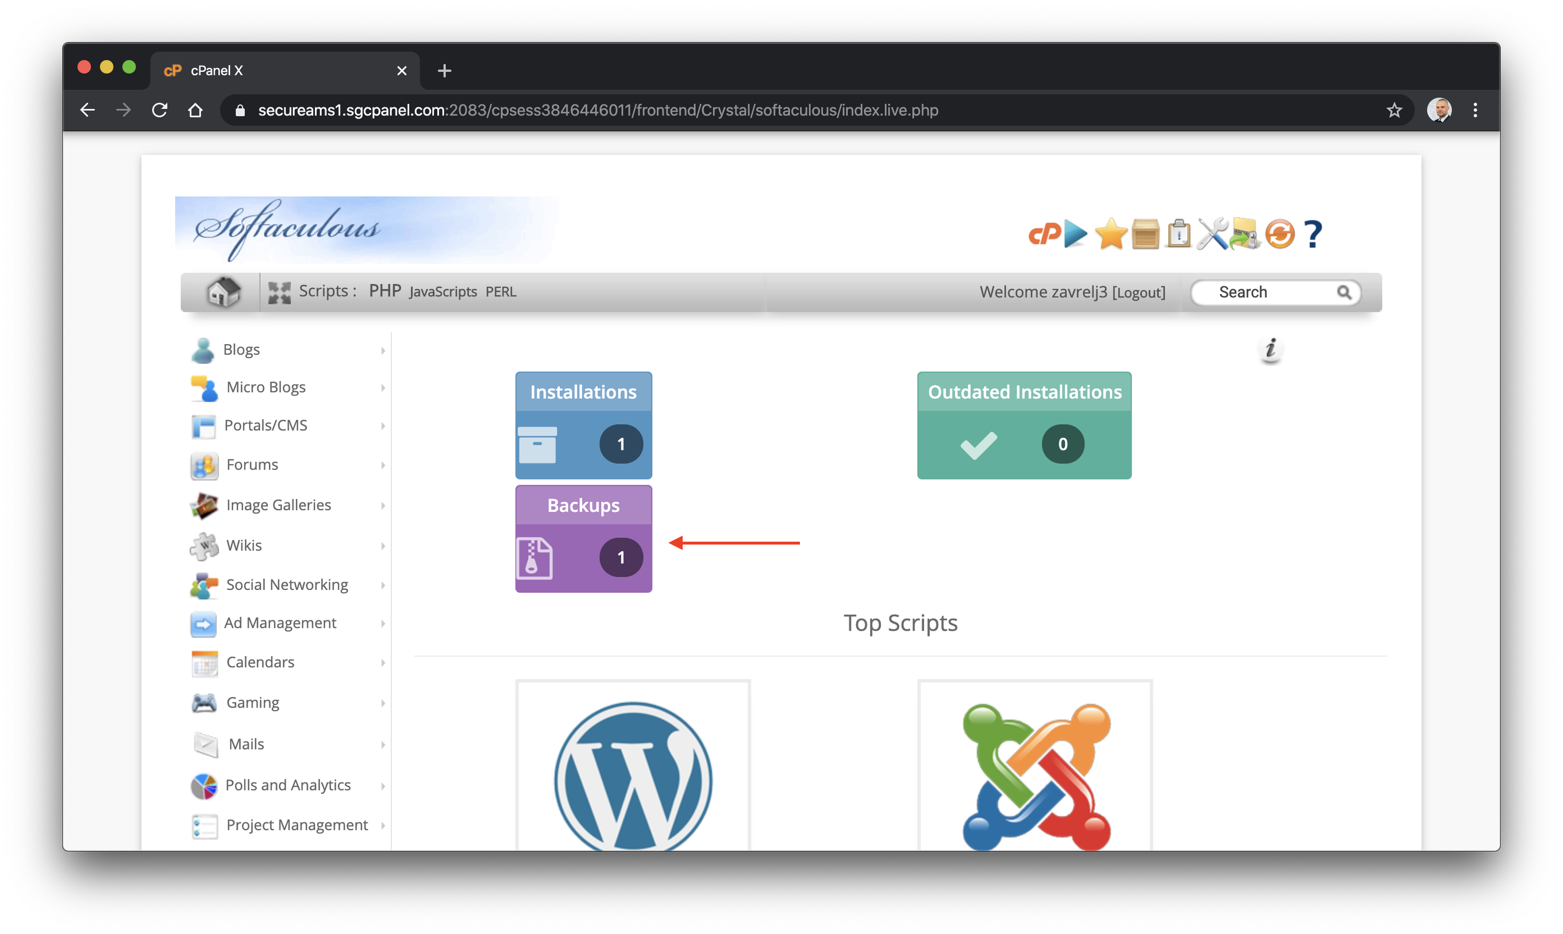Open the Backups tile
The height and width of the screenshot is (934, 1563).
click(583, 539)
